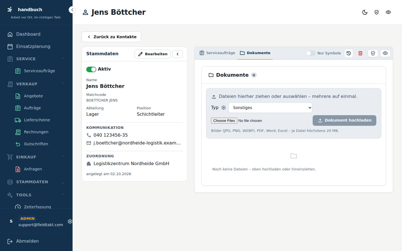Collapse the TOOLS sidebar section
Screen dimensions: 402x251
(x=36, y=195)
